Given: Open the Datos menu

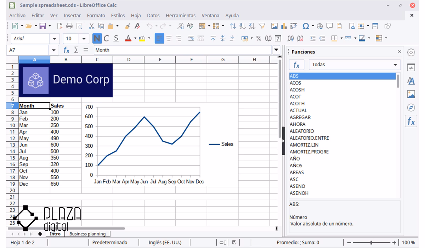Looking at the screenshot, I should coord(153,16).
